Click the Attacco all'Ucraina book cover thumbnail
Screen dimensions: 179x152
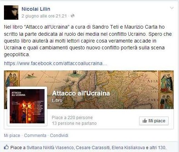click(27, 106)
